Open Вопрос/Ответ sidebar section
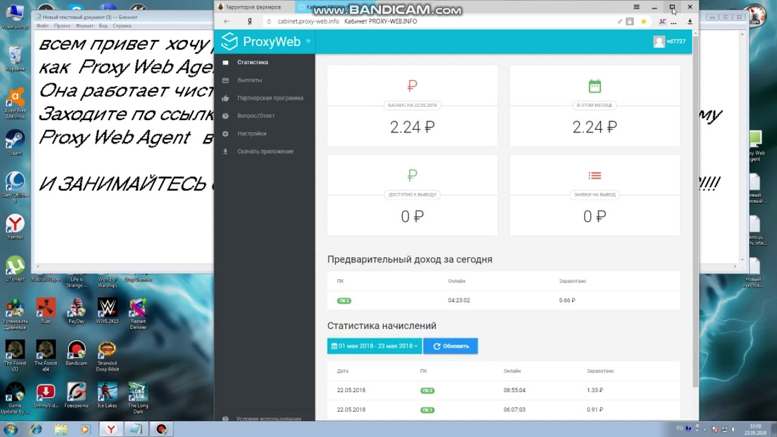The height and width of the screenshot is (437, 777). click(x=256, y=115)
